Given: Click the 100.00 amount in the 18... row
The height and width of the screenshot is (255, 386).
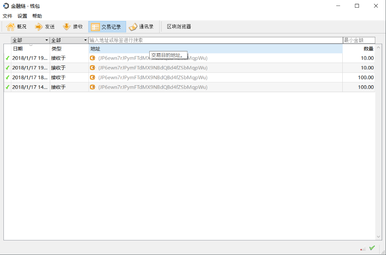Looking at the screenshot, I should [x=366, y=78].
